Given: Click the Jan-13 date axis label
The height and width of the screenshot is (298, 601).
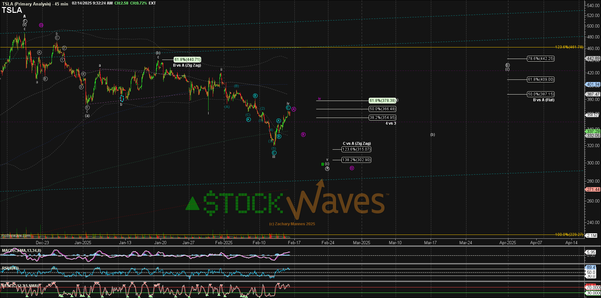Looking at the screenshot, I should (125, 243).
